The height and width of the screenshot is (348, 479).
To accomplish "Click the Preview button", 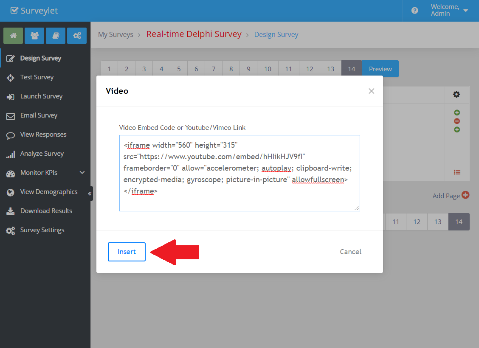I will click(380, 69).
